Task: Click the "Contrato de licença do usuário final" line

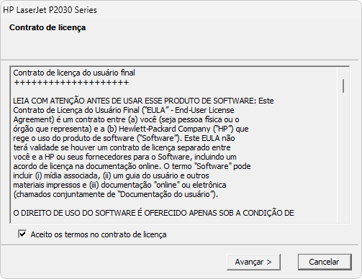Action: [74, 73]
